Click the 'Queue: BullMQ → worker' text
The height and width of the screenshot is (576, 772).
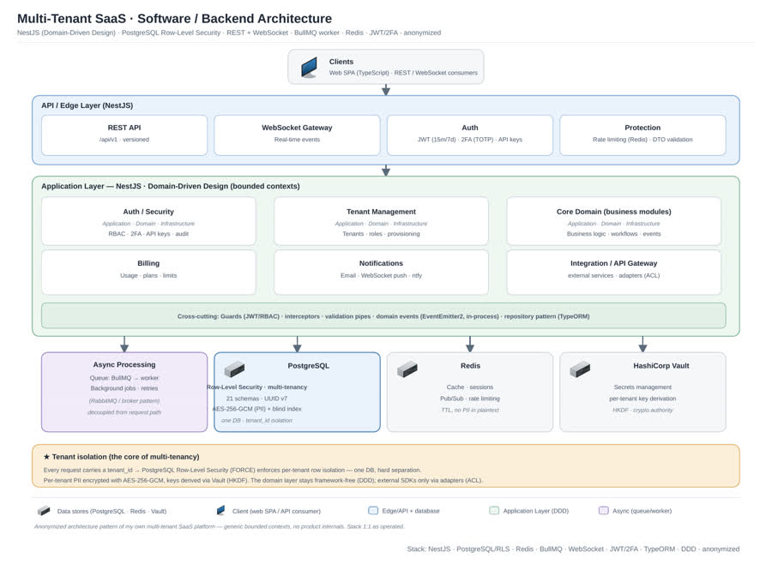click(124, 378)
